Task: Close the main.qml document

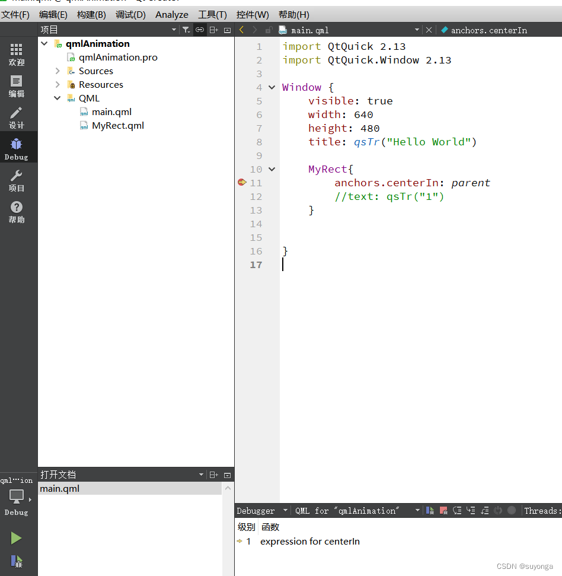Action: coord(429,30)
